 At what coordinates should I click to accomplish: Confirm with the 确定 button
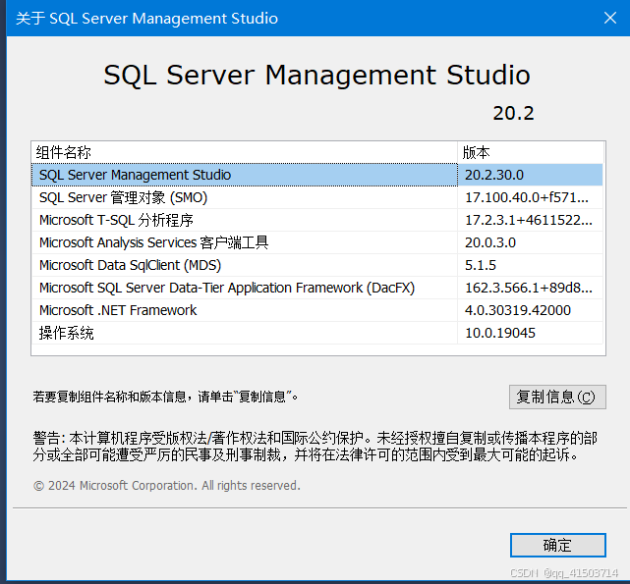click(557, 545)
